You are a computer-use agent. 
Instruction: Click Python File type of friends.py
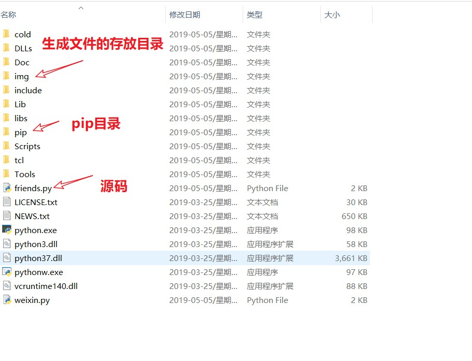click(267, 189)
